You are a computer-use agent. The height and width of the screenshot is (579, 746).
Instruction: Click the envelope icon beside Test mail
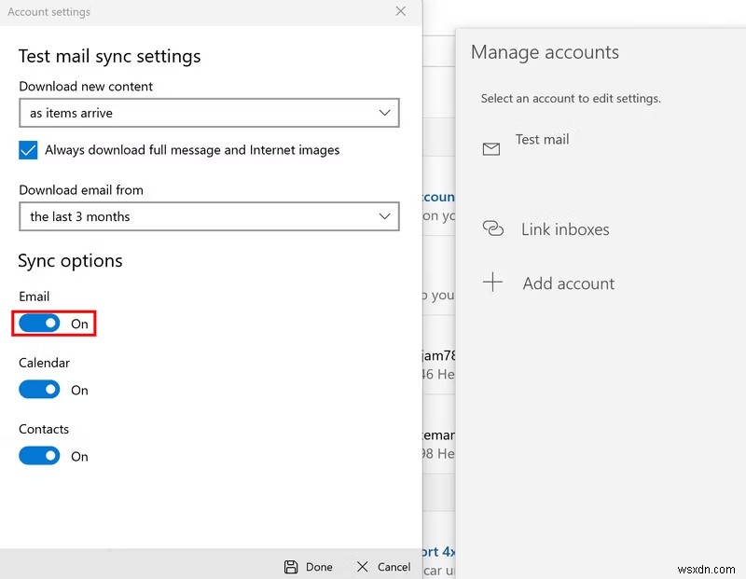[x=493, y=148]
